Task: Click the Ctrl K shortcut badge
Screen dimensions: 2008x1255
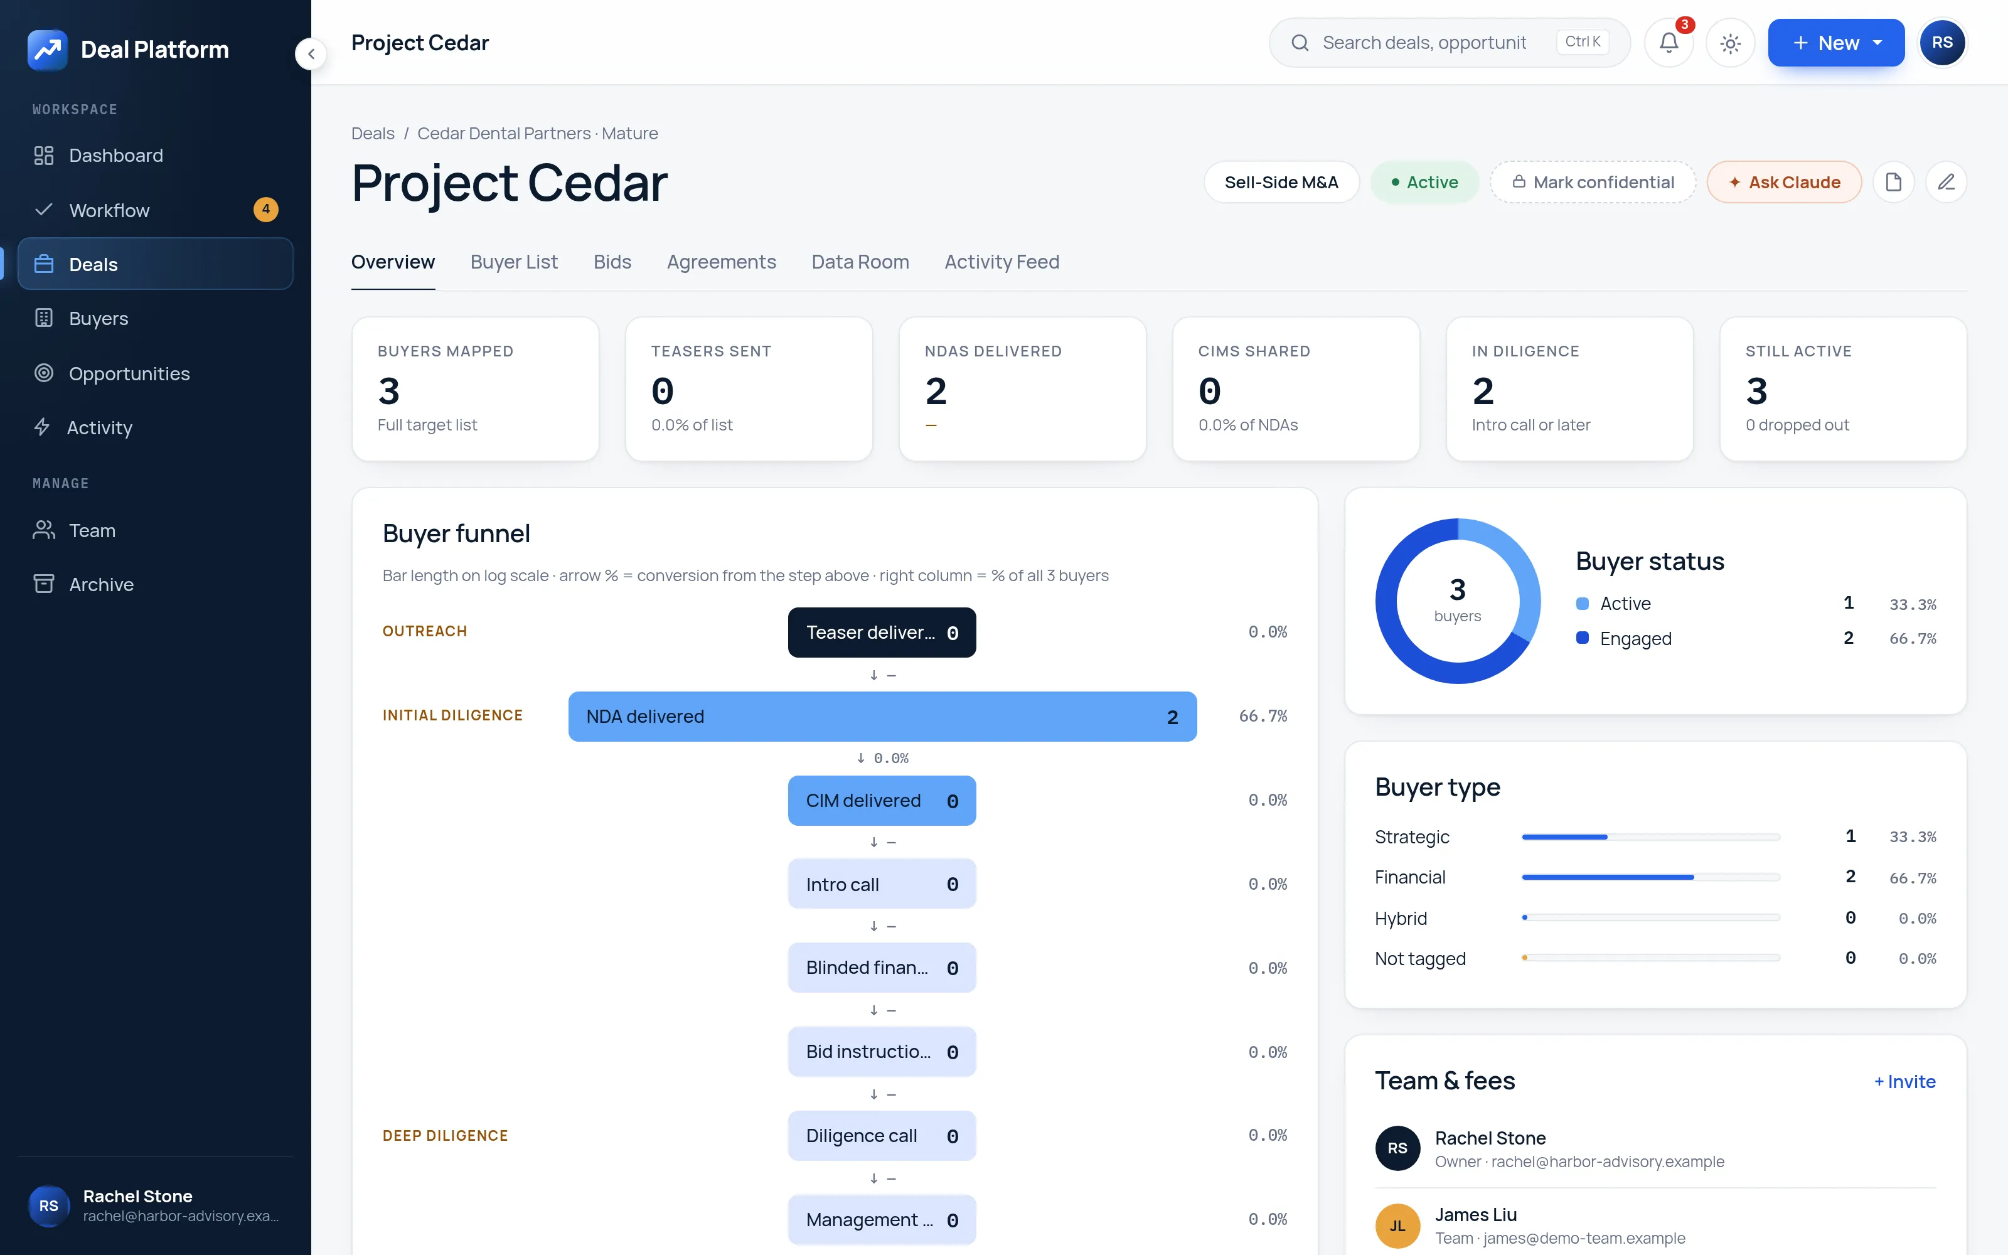Action: (x=1583, y=41)
